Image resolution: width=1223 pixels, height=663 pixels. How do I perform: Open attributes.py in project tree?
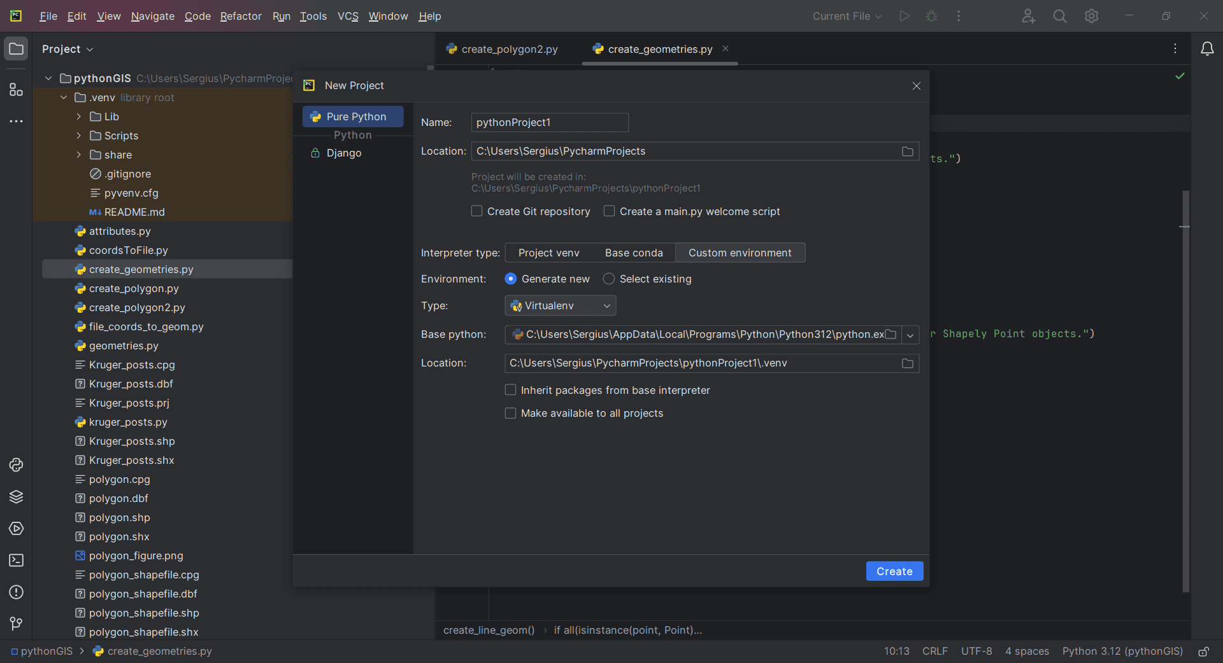[120, 231]
